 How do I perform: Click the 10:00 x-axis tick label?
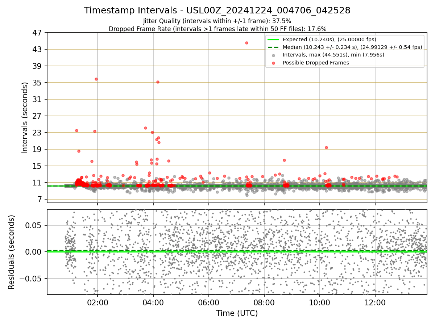319,303
